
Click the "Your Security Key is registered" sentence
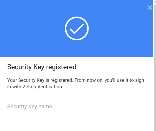point(40,80)
